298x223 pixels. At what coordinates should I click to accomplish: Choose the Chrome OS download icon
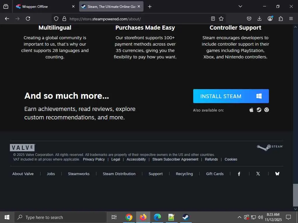click(x=267, y=110)
